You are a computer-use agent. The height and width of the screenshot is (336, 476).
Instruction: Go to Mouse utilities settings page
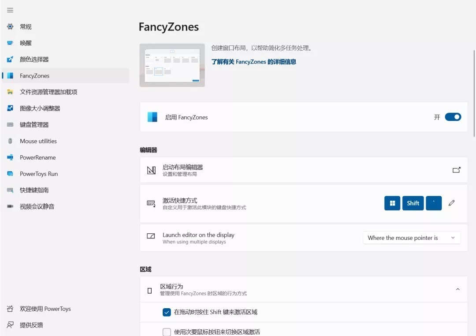[38, 141]
